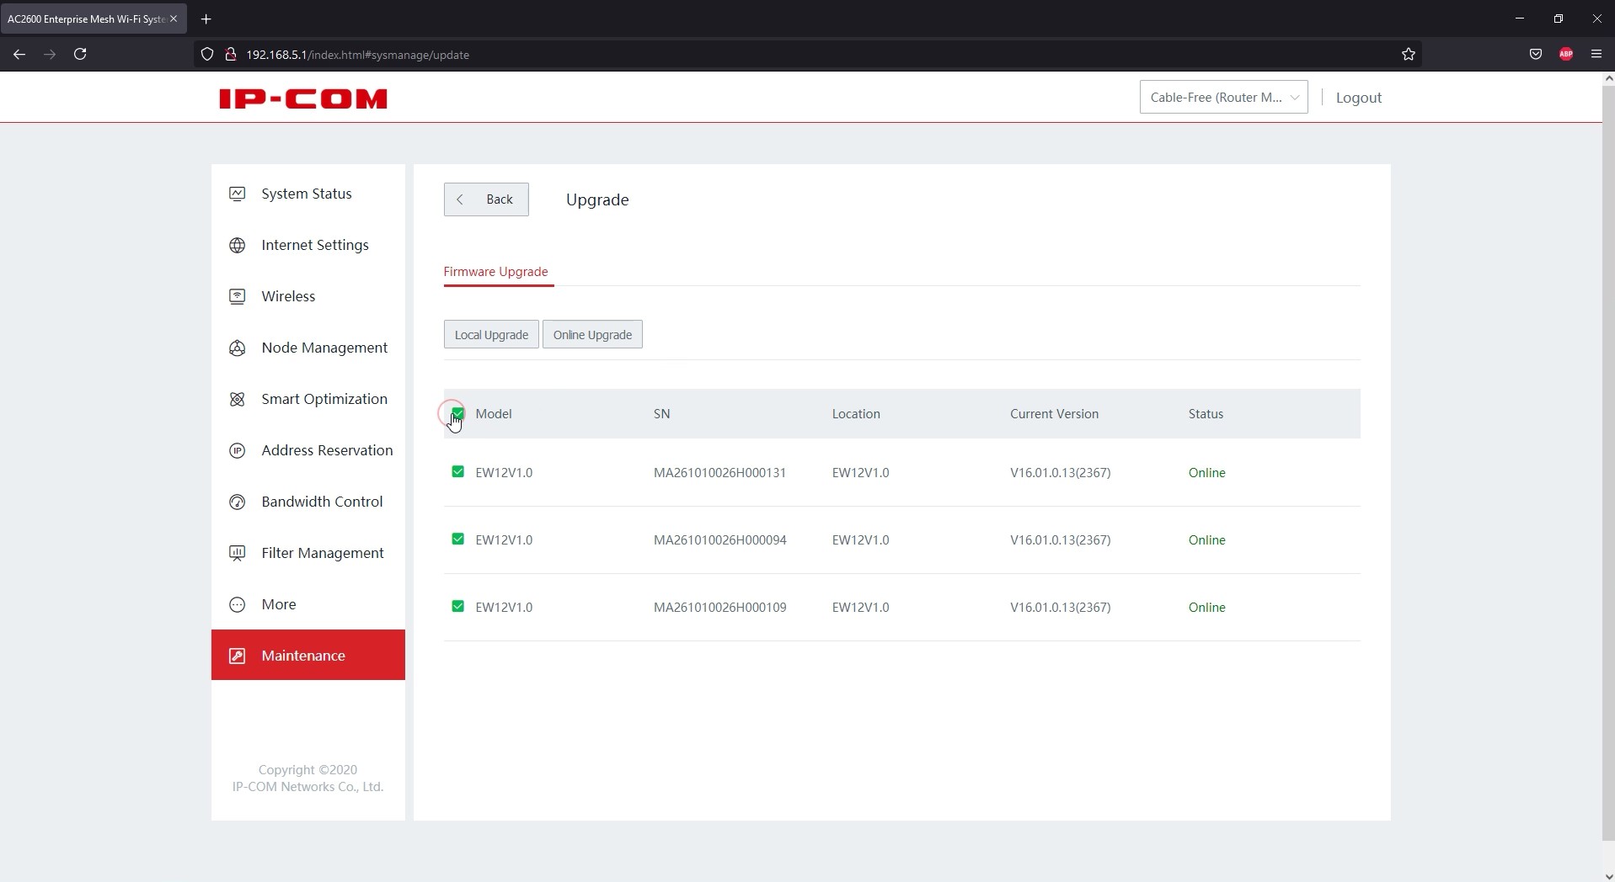This screenshot has width=1615, height=882.
Task: Reload the page with the refresh icon
Action: click(x=80, y=54)
